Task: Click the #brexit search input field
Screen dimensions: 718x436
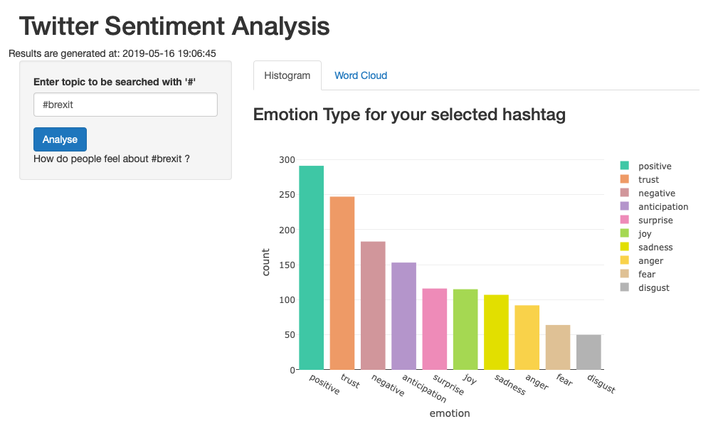Action: [x=125, y=105]
